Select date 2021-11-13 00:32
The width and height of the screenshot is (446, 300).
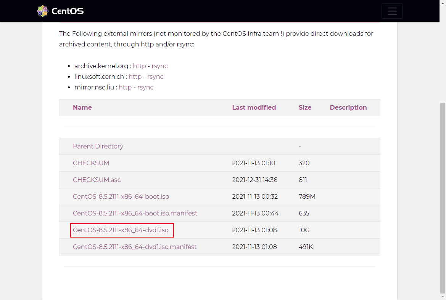(x=255, y=196)
